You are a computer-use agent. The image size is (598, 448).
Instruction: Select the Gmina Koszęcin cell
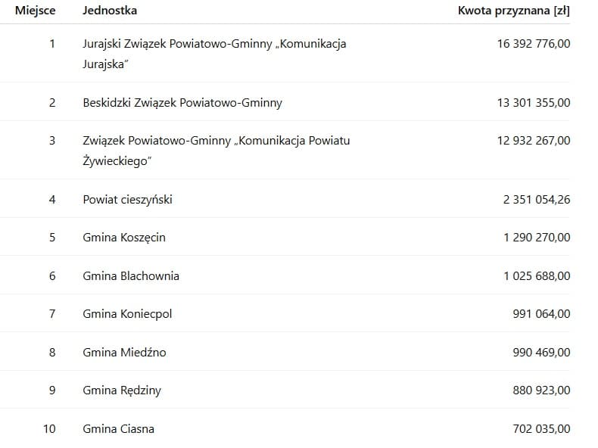(x=123, y=237)
